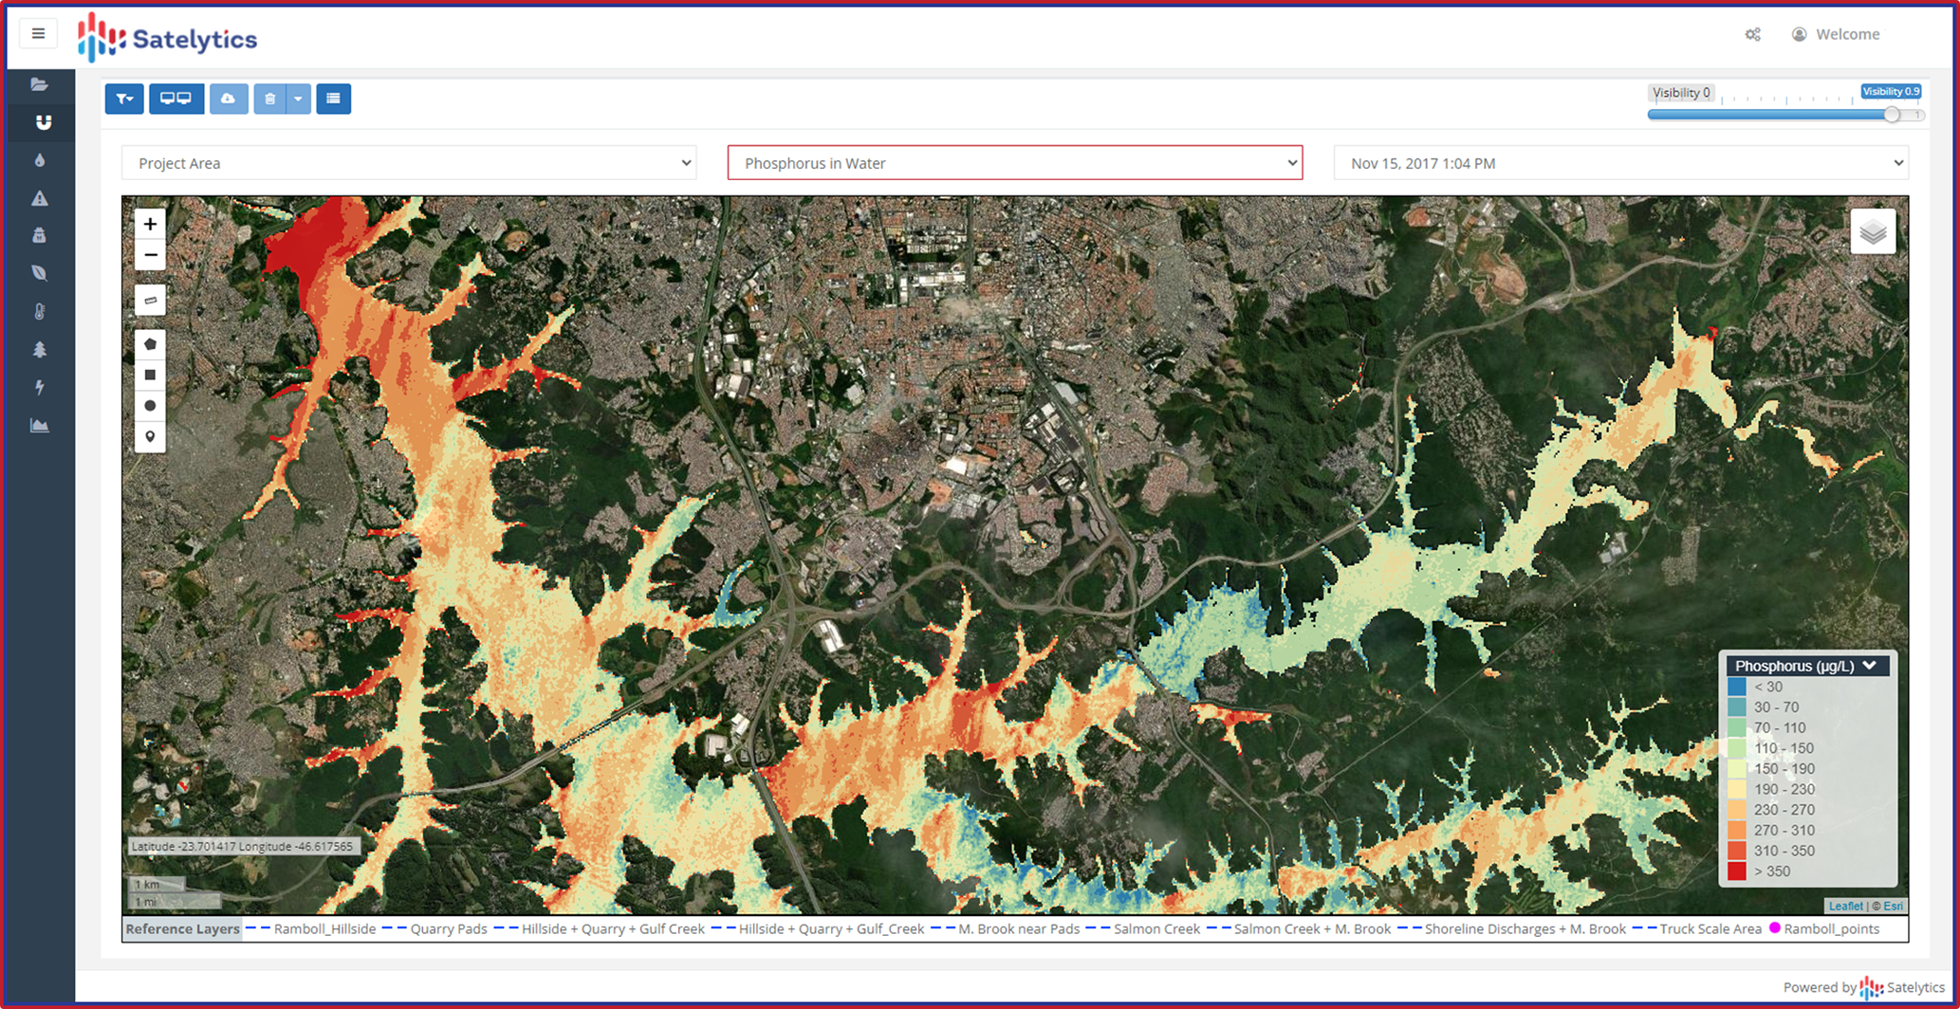Zoom in on the map
The height and width of the screenshot is (1009, 1960).
pos(150,225)
